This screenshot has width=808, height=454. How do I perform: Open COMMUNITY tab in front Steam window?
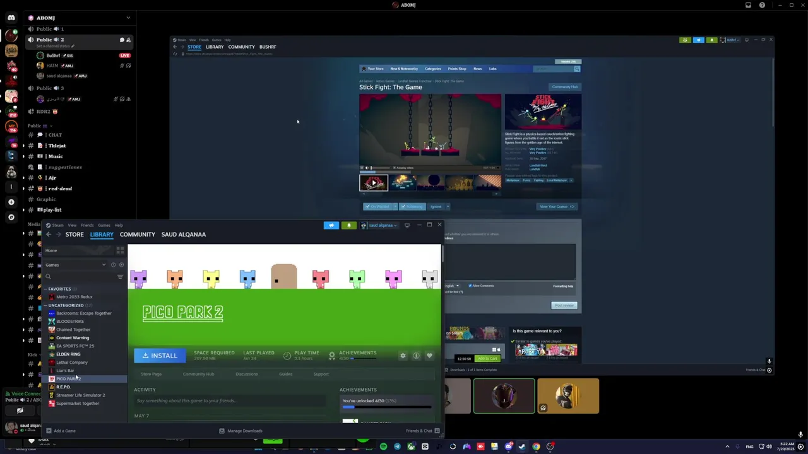137,235
